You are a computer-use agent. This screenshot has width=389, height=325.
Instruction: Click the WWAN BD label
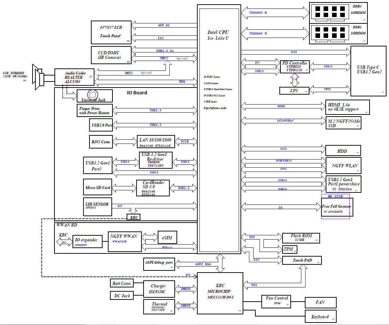(67, 225)
